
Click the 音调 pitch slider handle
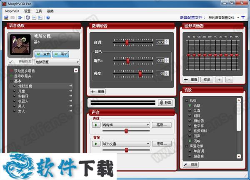pyautogui.click(x=127, y=43)
